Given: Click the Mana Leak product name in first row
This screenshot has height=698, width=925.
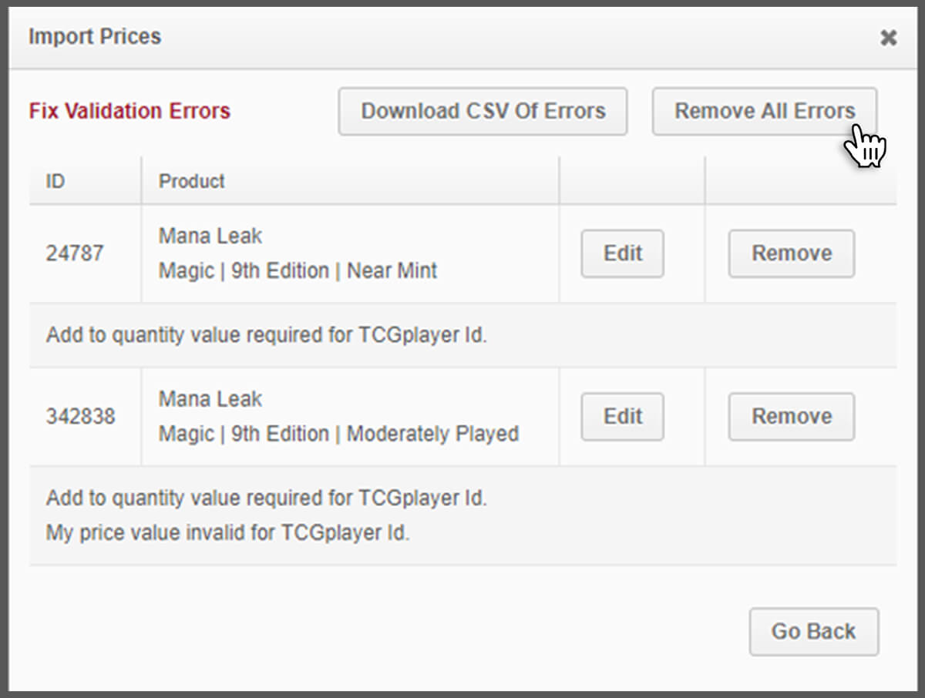Looking at the screenshot, I should click(210, 236).
